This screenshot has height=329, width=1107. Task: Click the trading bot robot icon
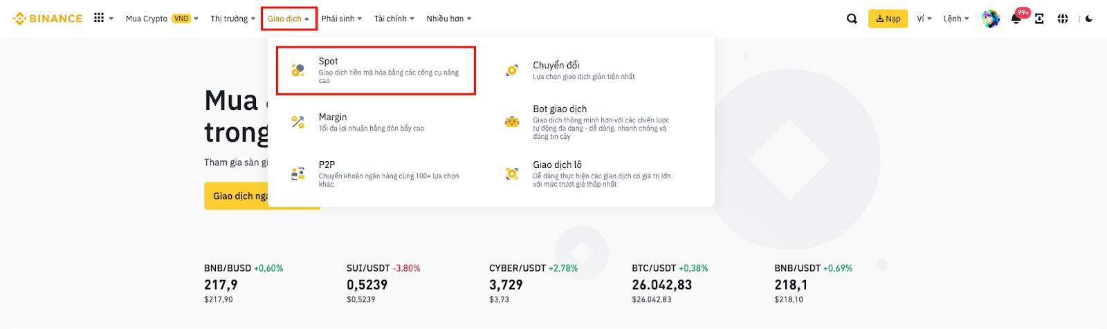[x=512, y=122]
